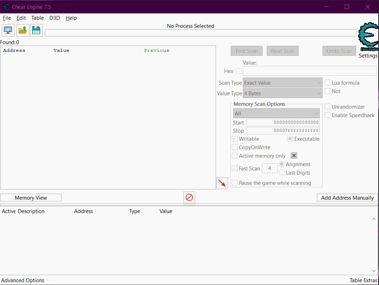Click the open folder load table icon

[23, 30]
